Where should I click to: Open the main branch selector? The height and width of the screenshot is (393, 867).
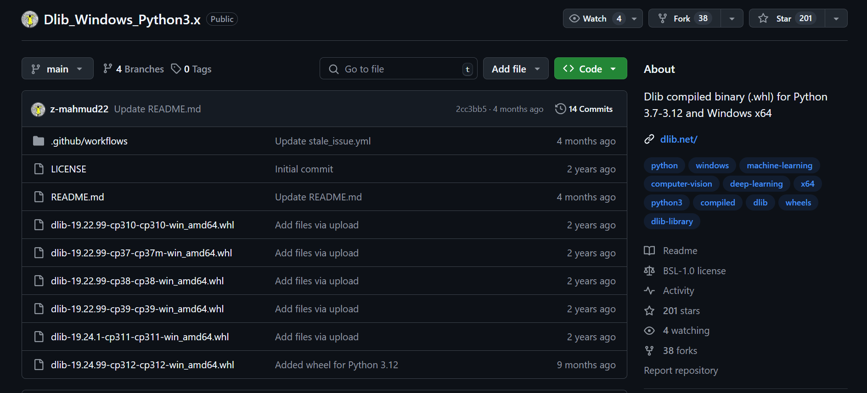point(57,68)
